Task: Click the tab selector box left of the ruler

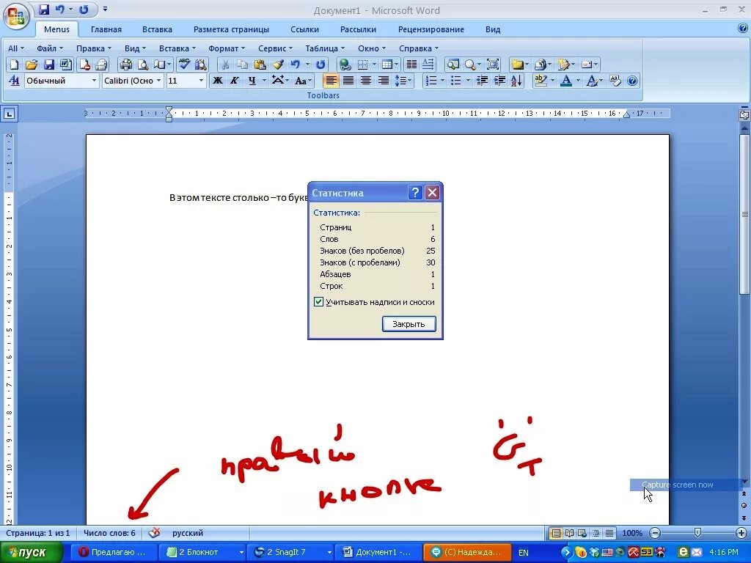Action: tap(10, 114)
